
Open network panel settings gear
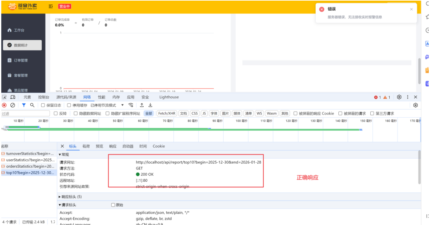tap(416, 105)
